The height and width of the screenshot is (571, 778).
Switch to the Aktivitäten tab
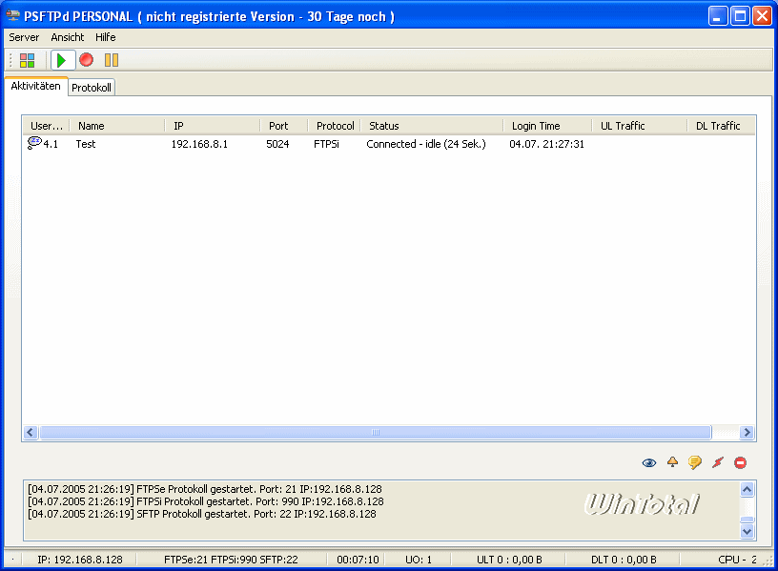pos(35,86)
